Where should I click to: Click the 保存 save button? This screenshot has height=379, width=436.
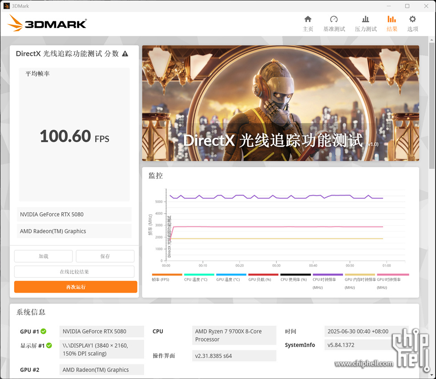point(105,256)
